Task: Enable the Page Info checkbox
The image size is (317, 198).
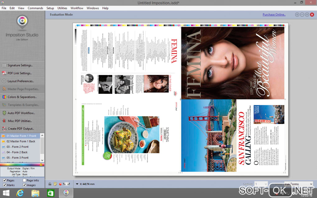Action: 24,180
